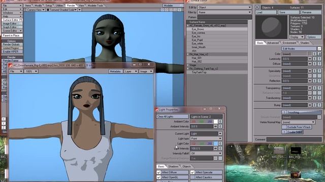
Task: Click the texture T button for Bump
Action: click(x=319, y=105)
